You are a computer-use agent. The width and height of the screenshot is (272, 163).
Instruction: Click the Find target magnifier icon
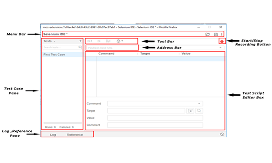199,111
